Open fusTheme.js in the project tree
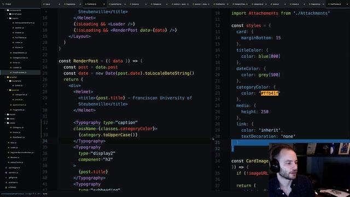The image size is (350, 197). click(x=21, y=38)
